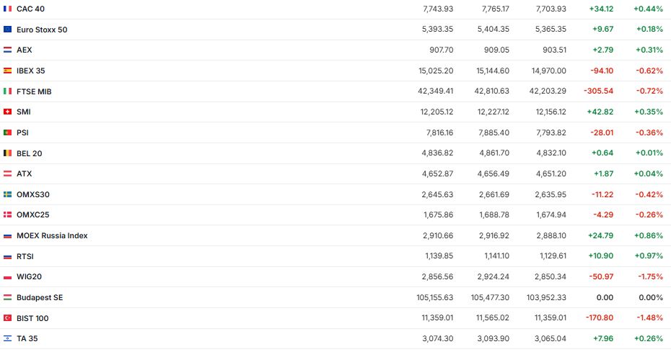Go to the Budapest SE index page
671x352 pixels.
(40, 297)
